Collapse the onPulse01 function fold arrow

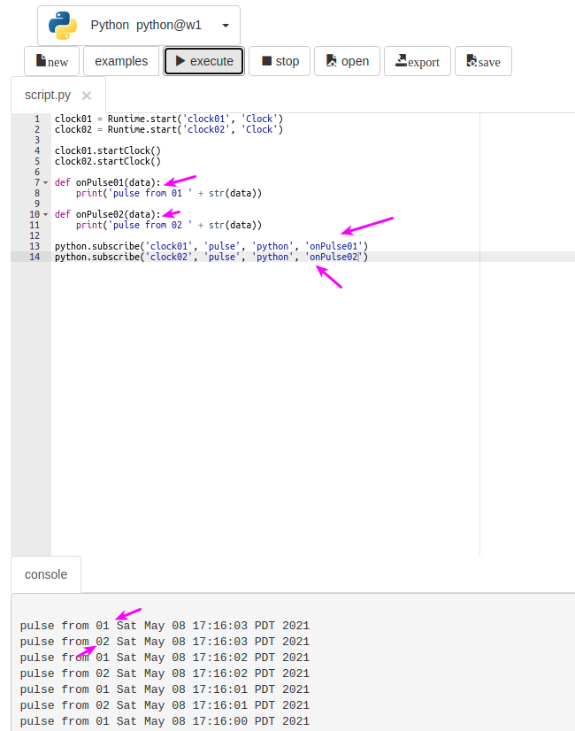tap(46, 182)
